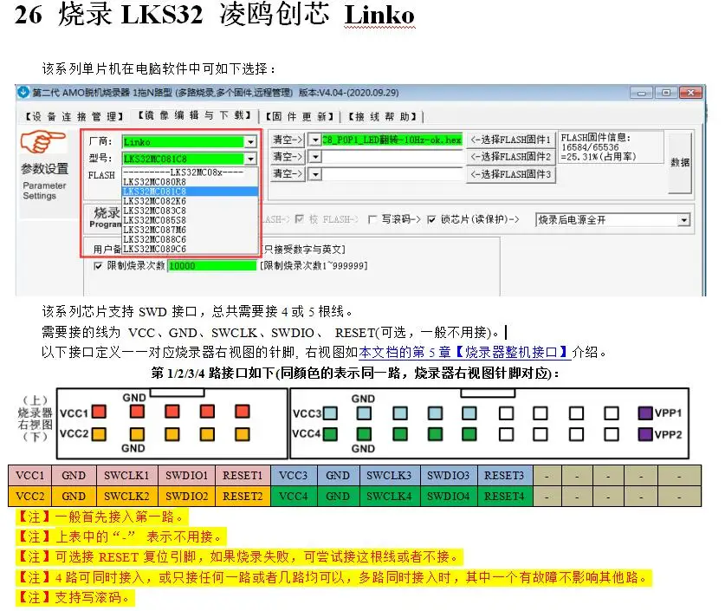This screenshot has width=725, height=611.
Task: Choose LKS32MC083C8 from the list
Action: pyautogui.click(x=190, y=211)
